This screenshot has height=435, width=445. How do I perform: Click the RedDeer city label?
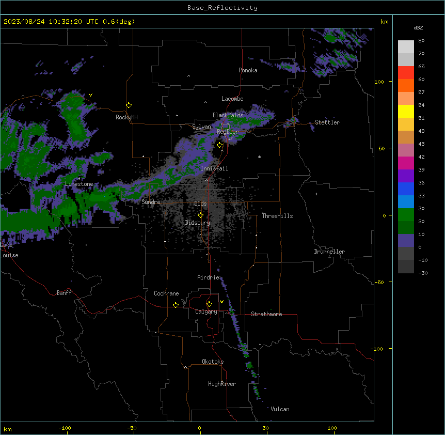pyautogui.click(x=228, y=132)
